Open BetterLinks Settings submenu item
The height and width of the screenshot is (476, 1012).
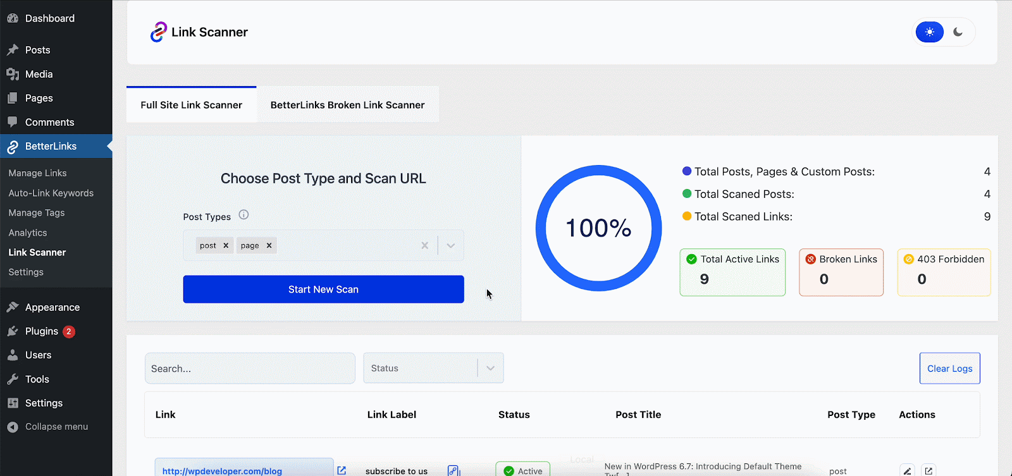(26, 272)
